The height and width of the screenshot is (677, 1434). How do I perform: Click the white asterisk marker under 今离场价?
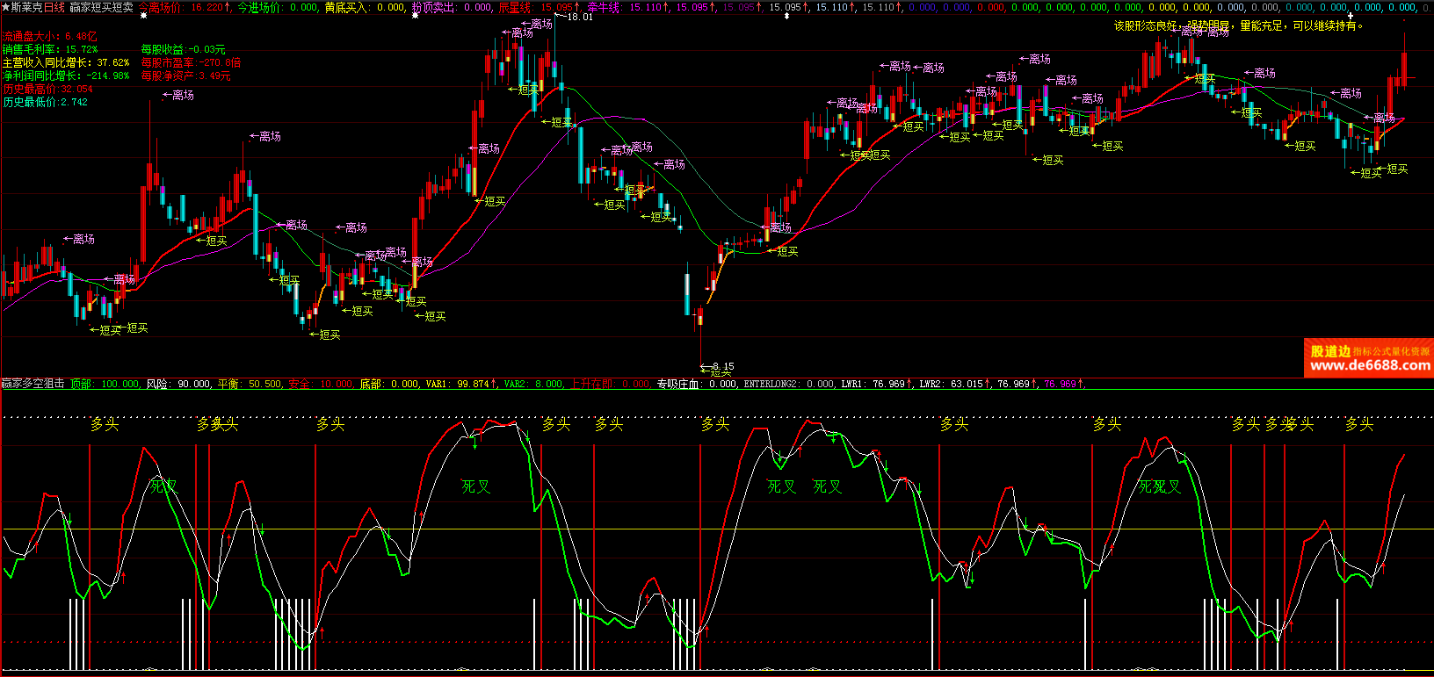coord(144,16)
